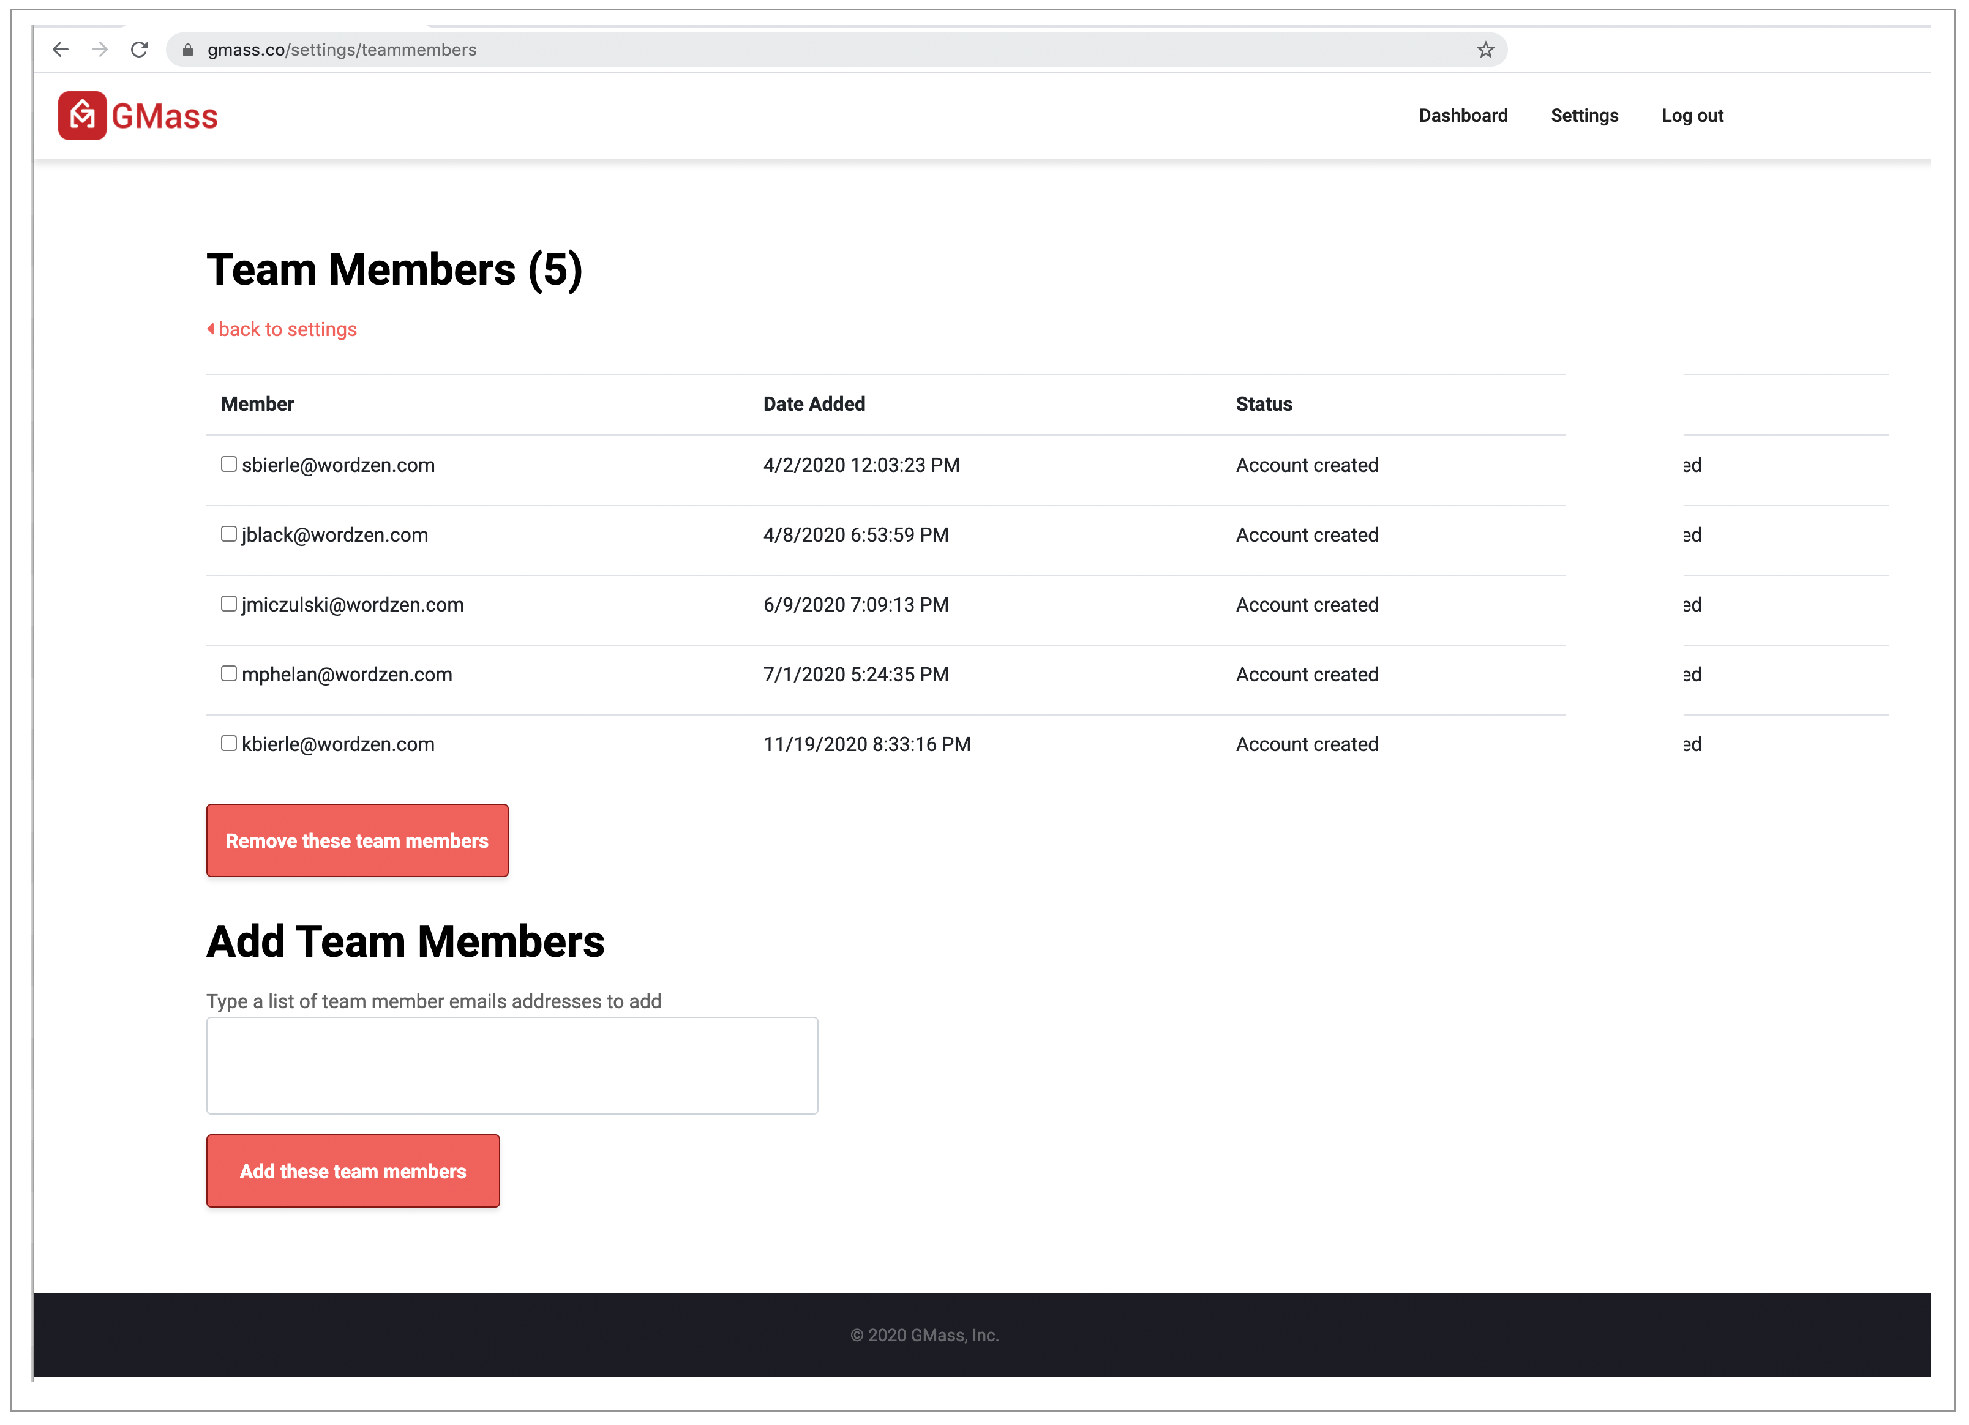The width and height of the screenshot is (1969, 1425).
Task: Open the Dashboard menu item
Action: coord(1463,116)
